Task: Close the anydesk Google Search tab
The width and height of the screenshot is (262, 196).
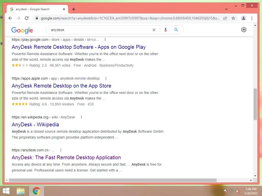Action: point(64,9)
